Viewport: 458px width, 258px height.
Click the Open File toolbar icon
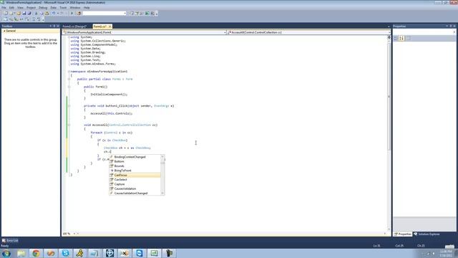click(19, 13)
